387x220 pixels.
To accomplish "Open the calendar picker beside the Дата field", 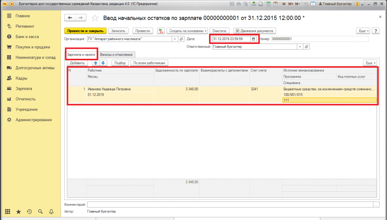I will coord(254,39).
